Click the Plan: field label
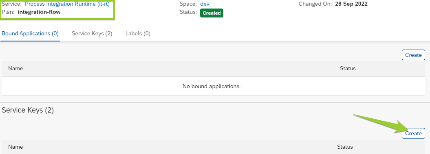The width and height of the screenshot is (430, 154). 8,12
